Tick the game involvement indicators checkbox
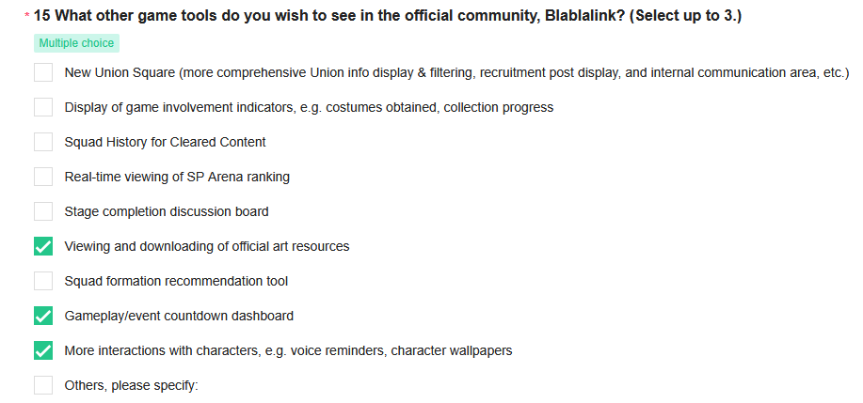 [x=43, y=107]
